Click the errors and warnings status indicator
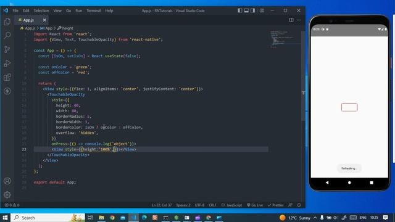Screen dimensions: 395x222 point(12,205)
